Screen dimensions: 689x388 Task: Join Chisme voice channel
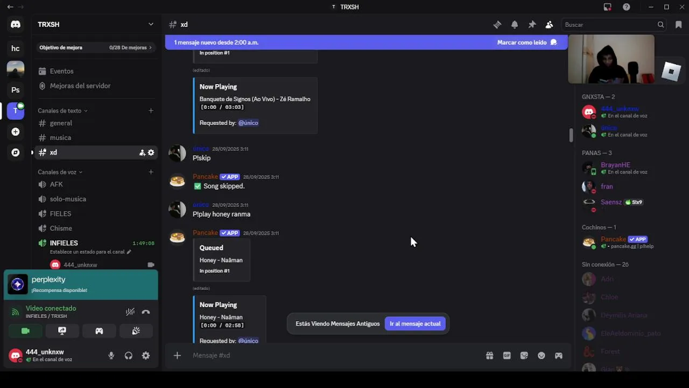(x=95, y=228)
